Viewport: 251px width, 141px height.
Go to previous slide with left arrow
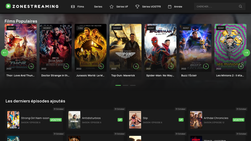5,53
